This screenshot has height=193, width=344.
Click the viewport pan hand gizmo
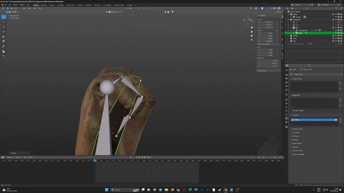point(252,32)
